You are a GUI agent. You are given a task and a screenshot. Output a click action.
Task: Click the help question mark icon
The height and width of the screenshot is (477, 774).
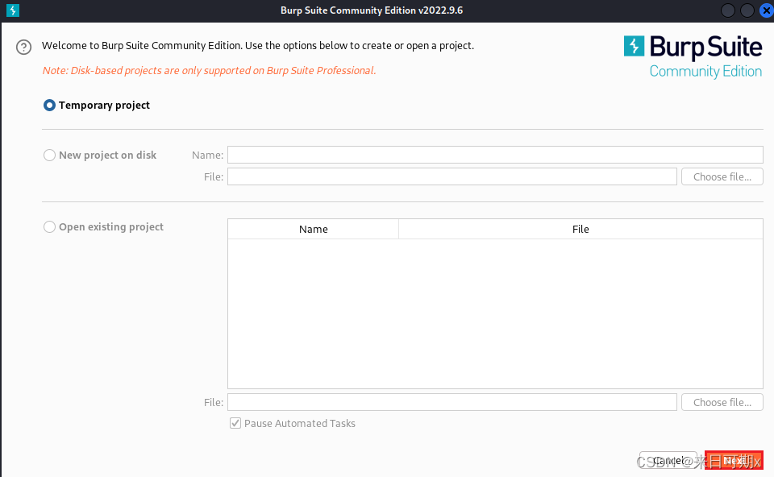point(23,48)
